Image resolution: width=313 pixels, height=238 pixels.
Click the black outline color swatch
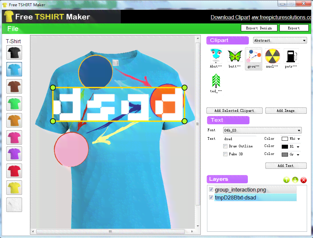[x=285, y=147]
